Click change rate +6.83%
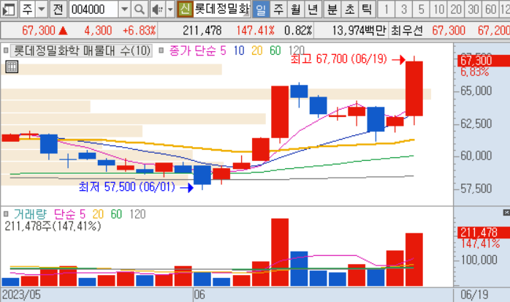Image resolution: width=510 pixels, height=302 pixels. tap(140, 31)
